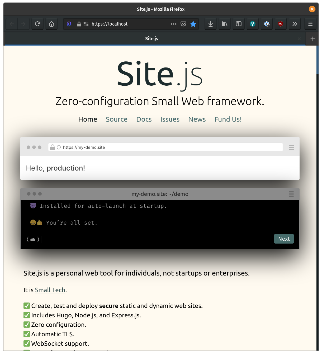Toggle the Firefox sidebar
This screenshot has height=354, width=322.
239,24
